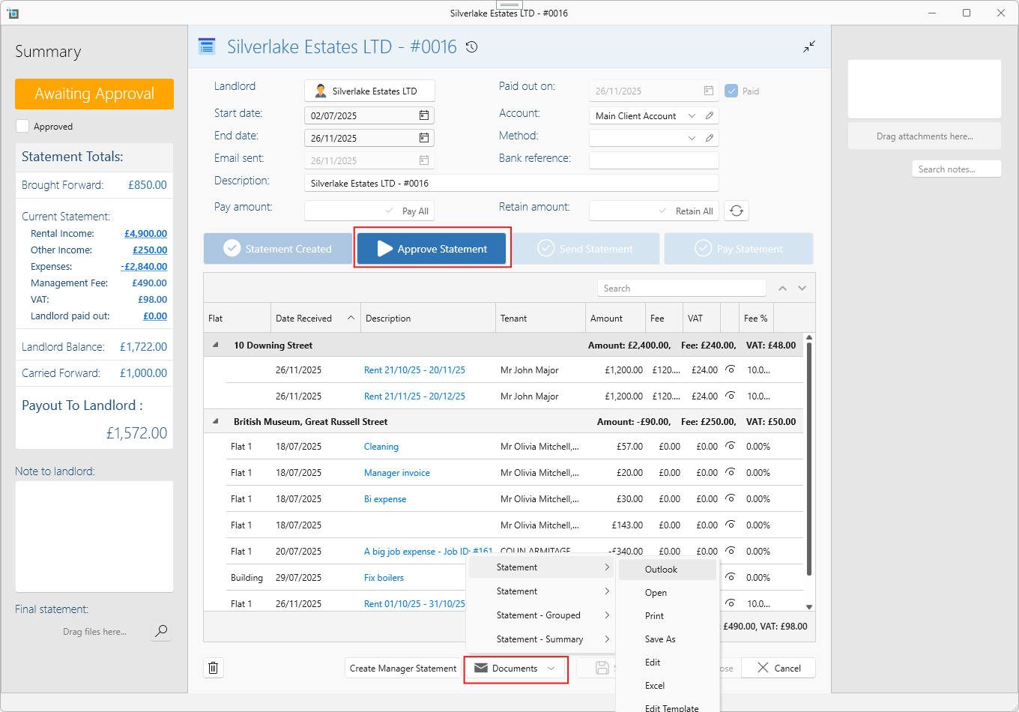The image size is (1019, 712).
Task: Toggle the Paid checkbox
Action: point(732,91)
